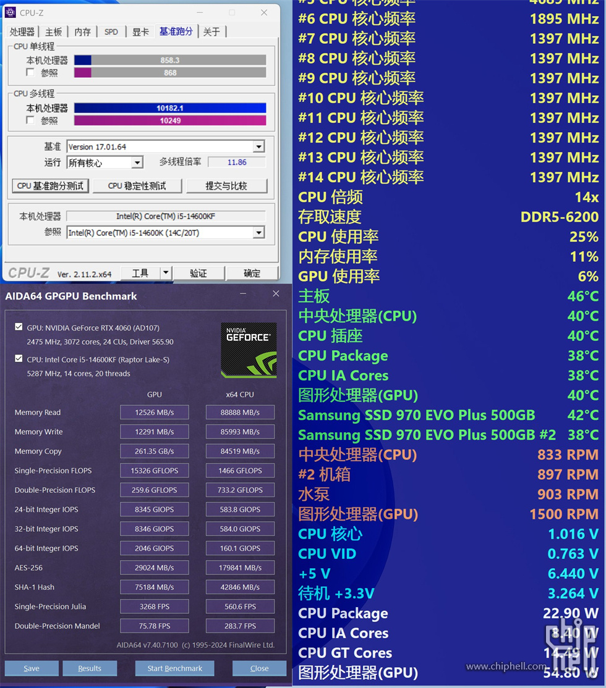Image resolution: width=606 pixels, height=688 pixels.
Task: Switch to the 显卡 tab
Action: (140, 31)
